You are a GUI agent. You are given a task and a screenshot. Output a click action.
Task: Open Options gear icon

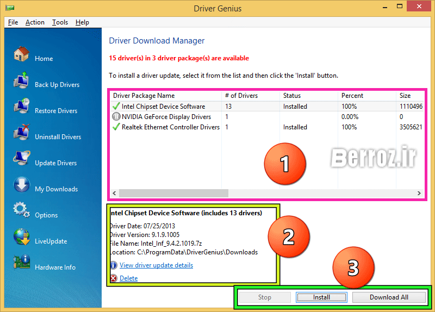21,211
